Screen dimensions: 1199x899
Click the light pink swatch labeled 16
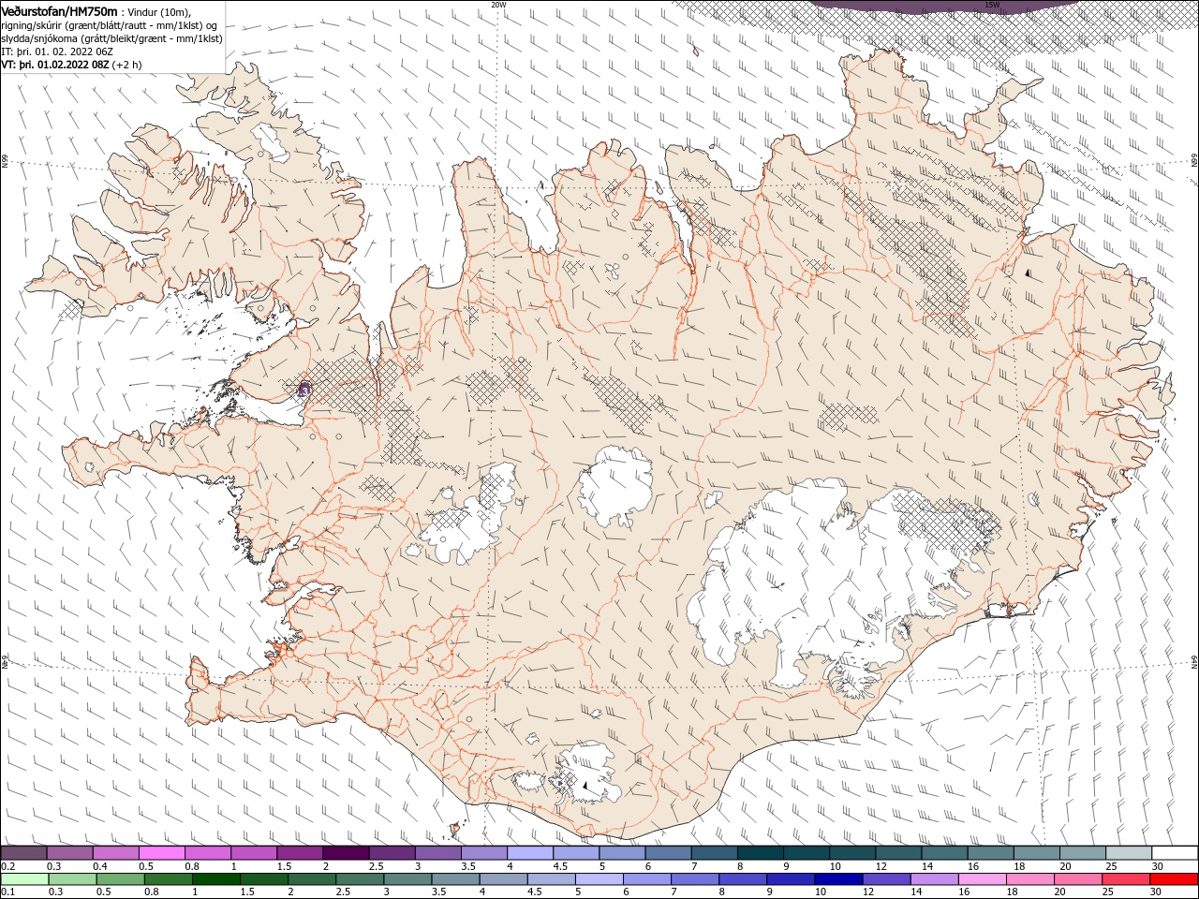pyautogui.click(x=981, y=879)
